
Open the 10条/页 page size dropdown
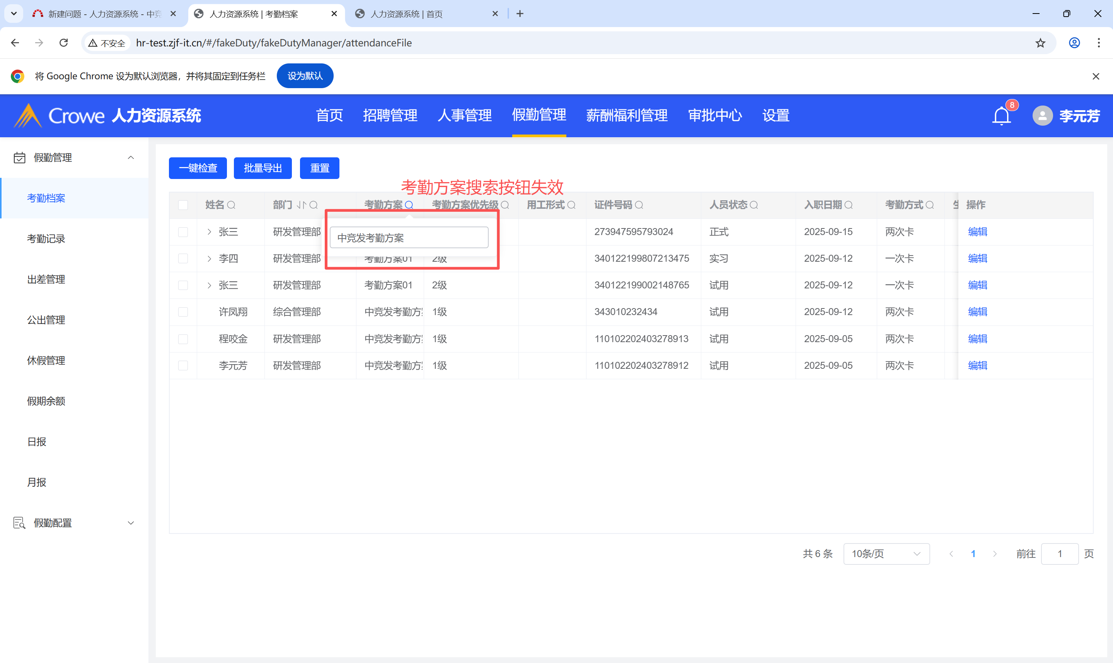[x=886, y=554]
